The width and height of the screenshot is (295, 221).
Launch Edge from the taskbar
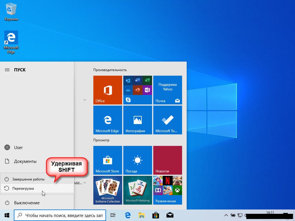[128, 215]
